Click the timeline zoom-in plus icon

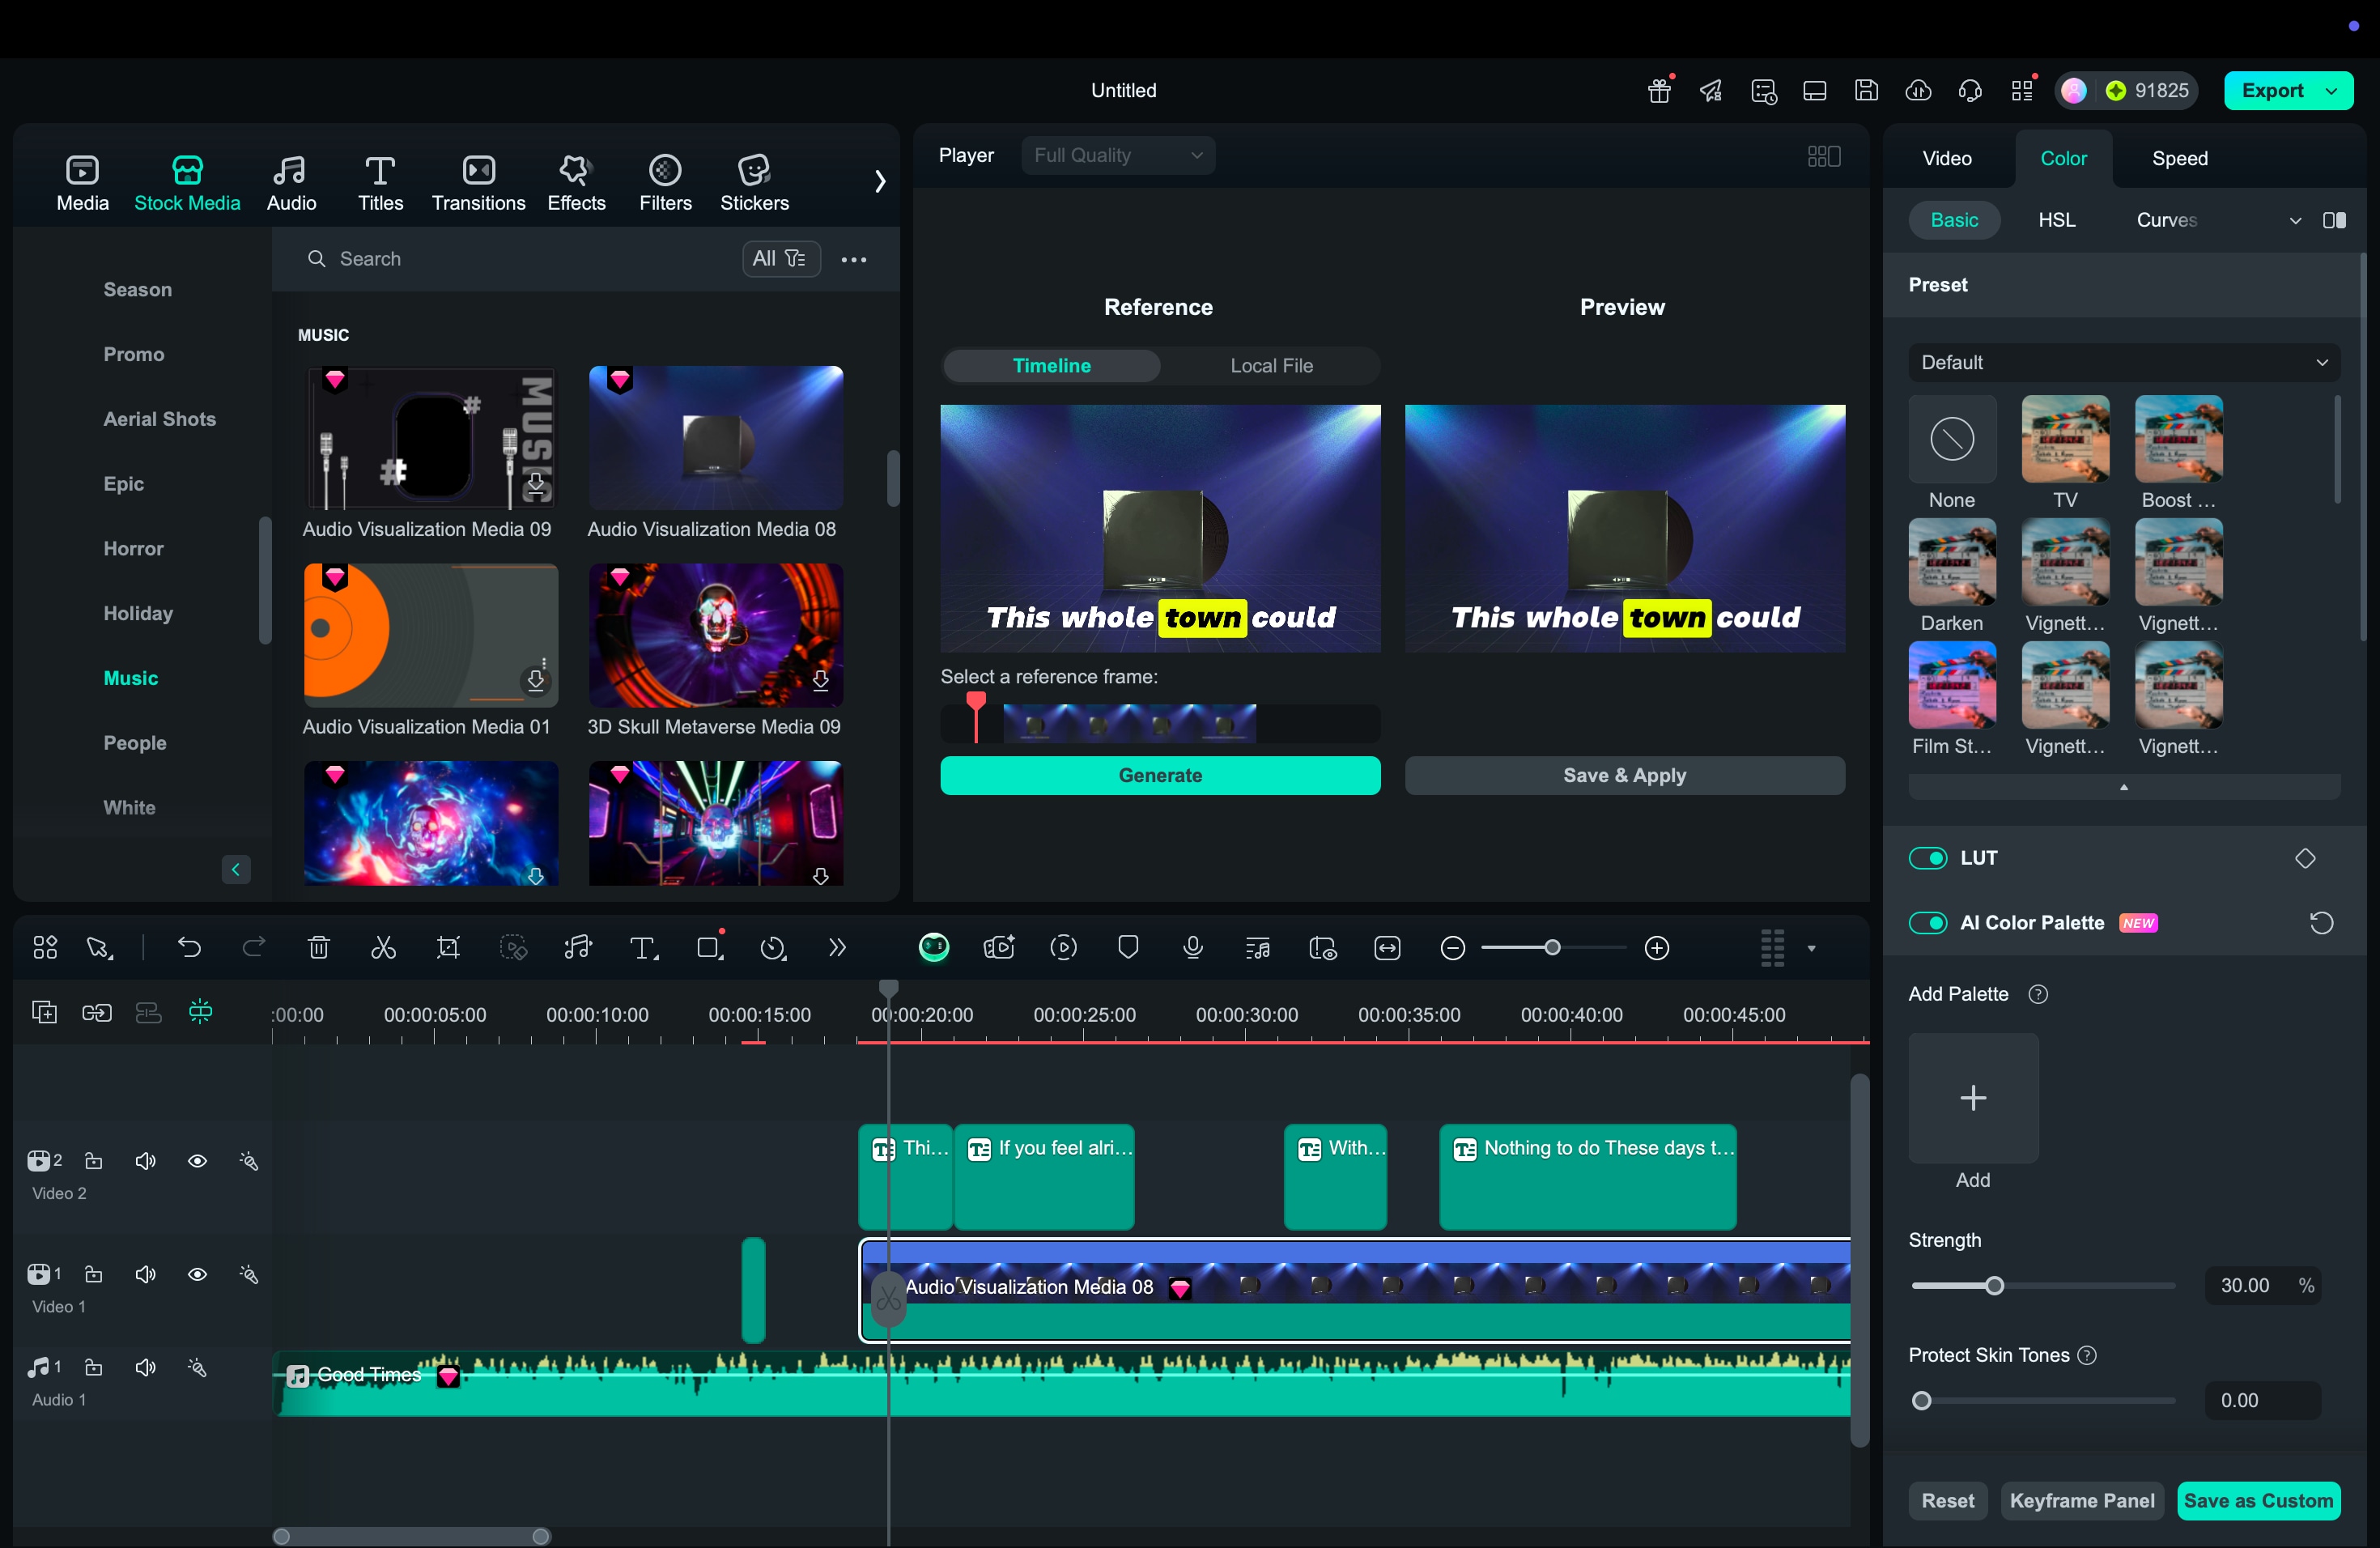pyautogui.click(x=1656, y=947)
